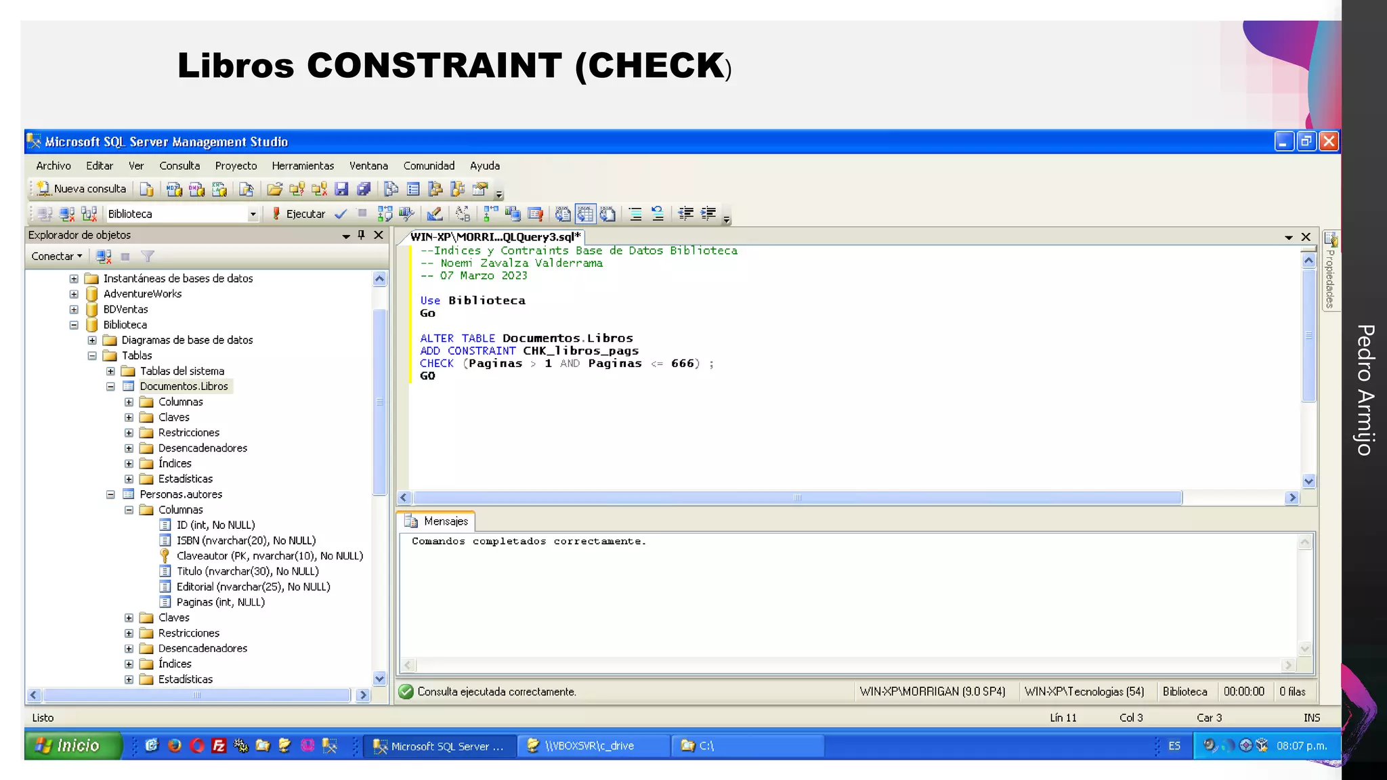This screenshot has width=1387, height=780.
Task: Click the Ejecutar (execute query) button
Action: (x=299, y=214)
